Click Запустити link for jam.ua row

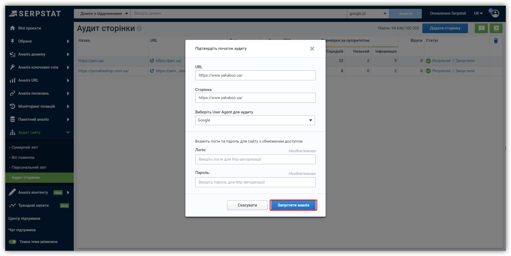tap(465, 61)
